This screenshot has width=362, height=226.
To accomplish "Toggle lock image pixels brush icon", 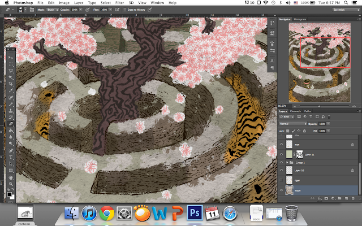I will tap(293, 131).
